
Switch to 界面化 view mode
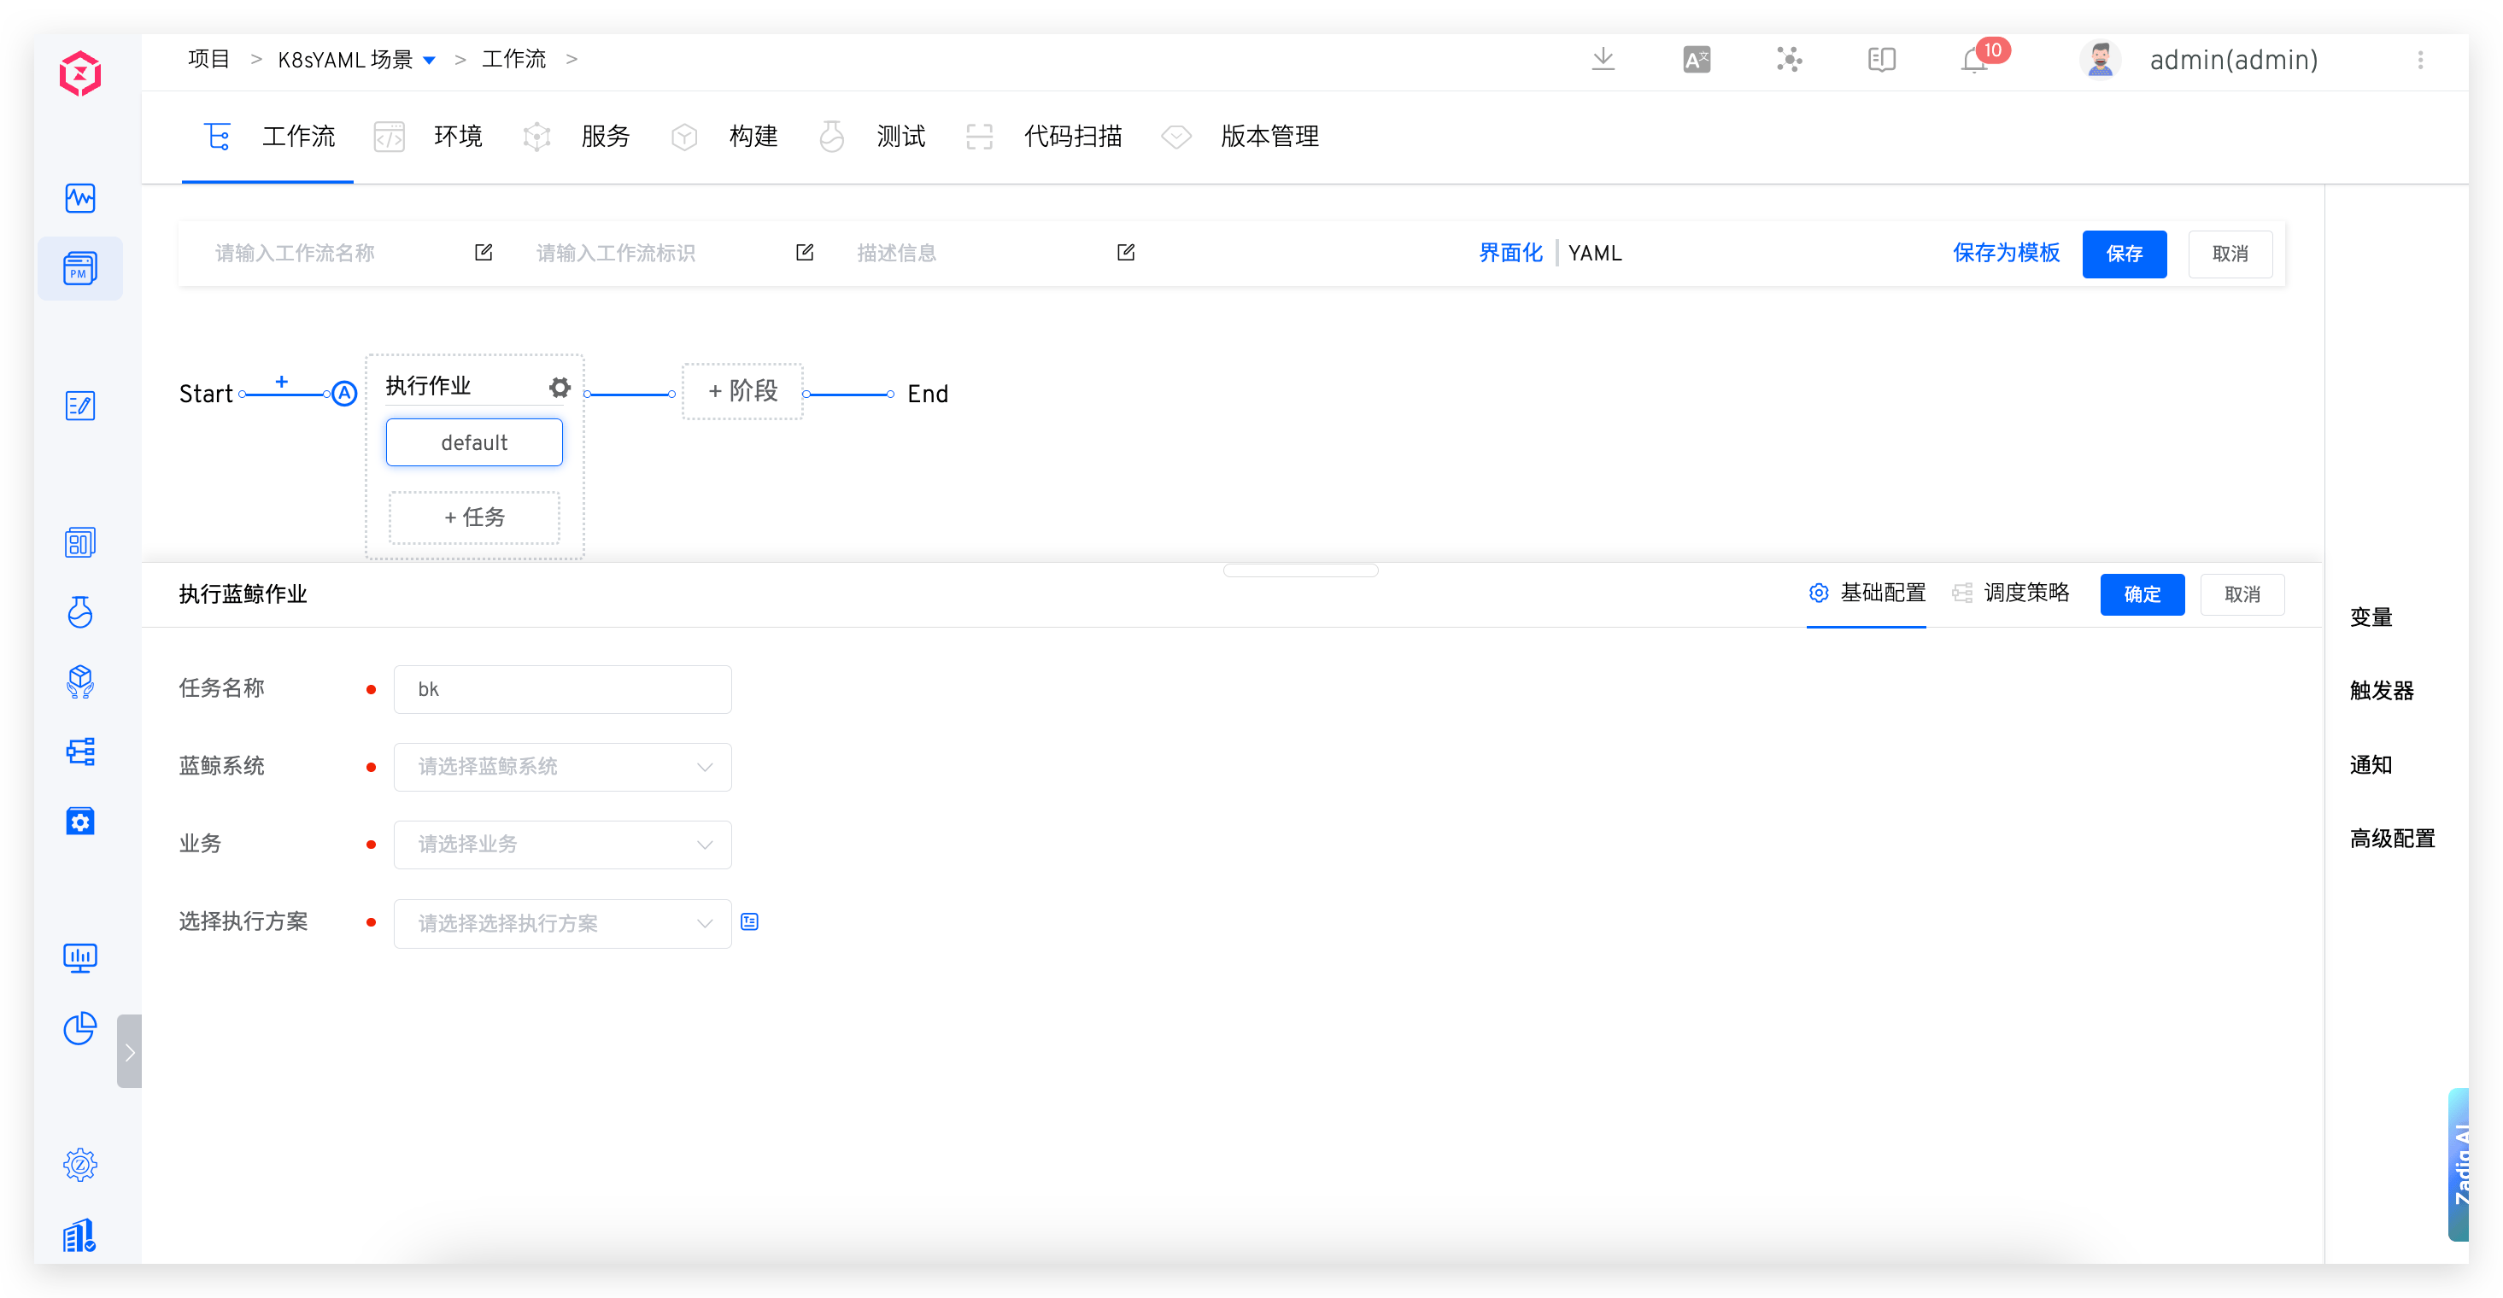click(x=1510, y=254)
